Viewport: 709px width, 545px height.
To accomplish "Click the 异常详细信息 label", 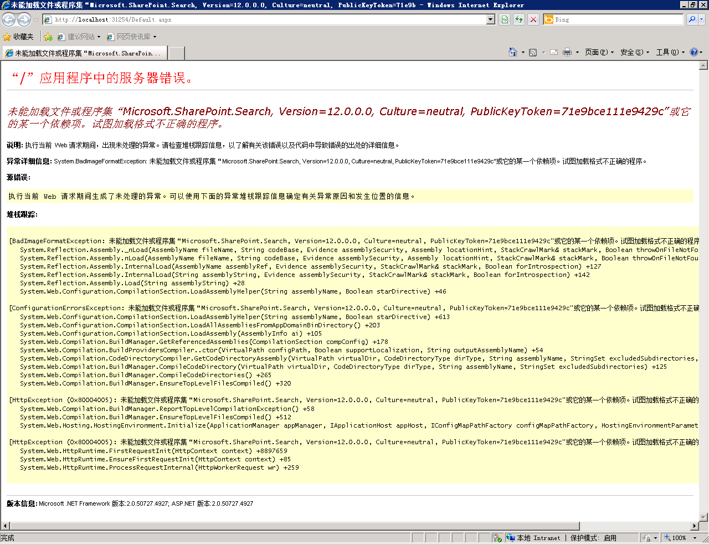I will coord(29,161).
